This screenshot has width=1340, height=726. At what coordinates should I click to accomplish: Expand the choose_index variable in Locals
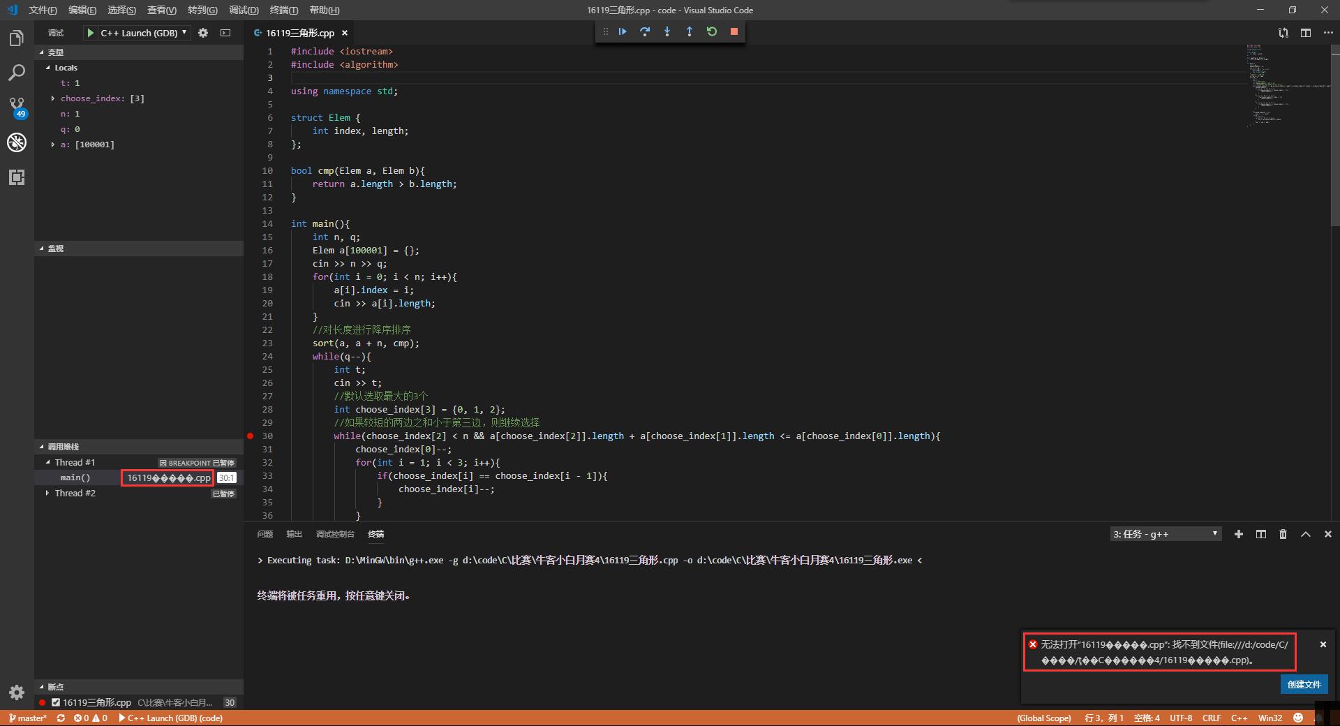pyautogui.click(x=53, y=98)
